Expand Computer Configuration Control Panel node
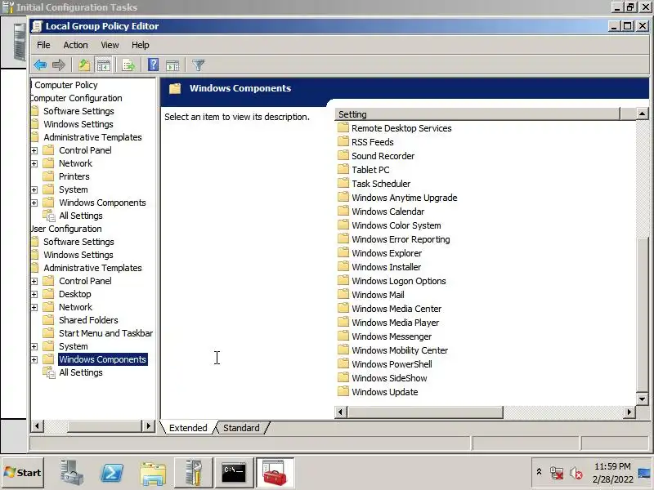 click(x=34, y=150)
